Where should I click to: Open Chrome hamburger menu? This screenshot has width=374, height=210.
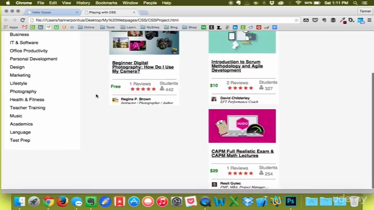(369, 20)
